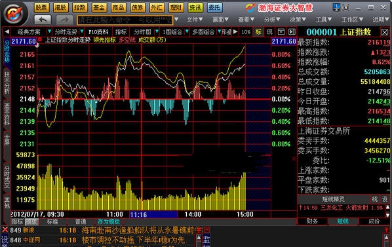Switch to the 其他 side tab
This screenshot has height=247, width=392.
point(7,202)
